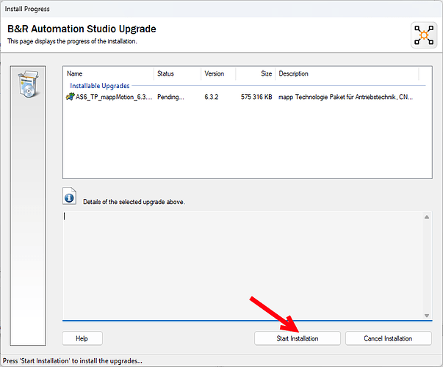Click the AS6_TP_mappMotion upgrade package icon
Image resolution: width=443 pixels, height=367 pixels.
pos(70,97)
